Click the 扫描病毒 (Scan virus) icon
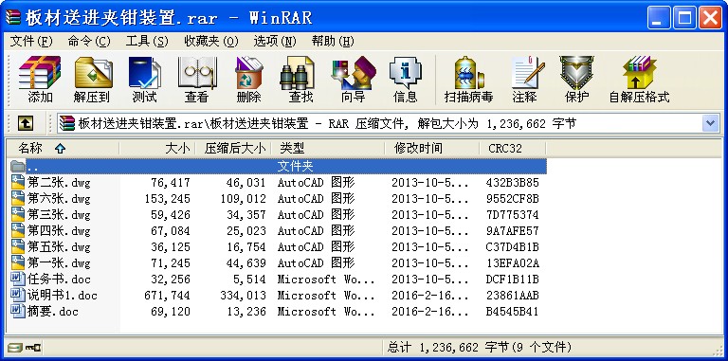The image size is (728, 361). click(469, 73)
